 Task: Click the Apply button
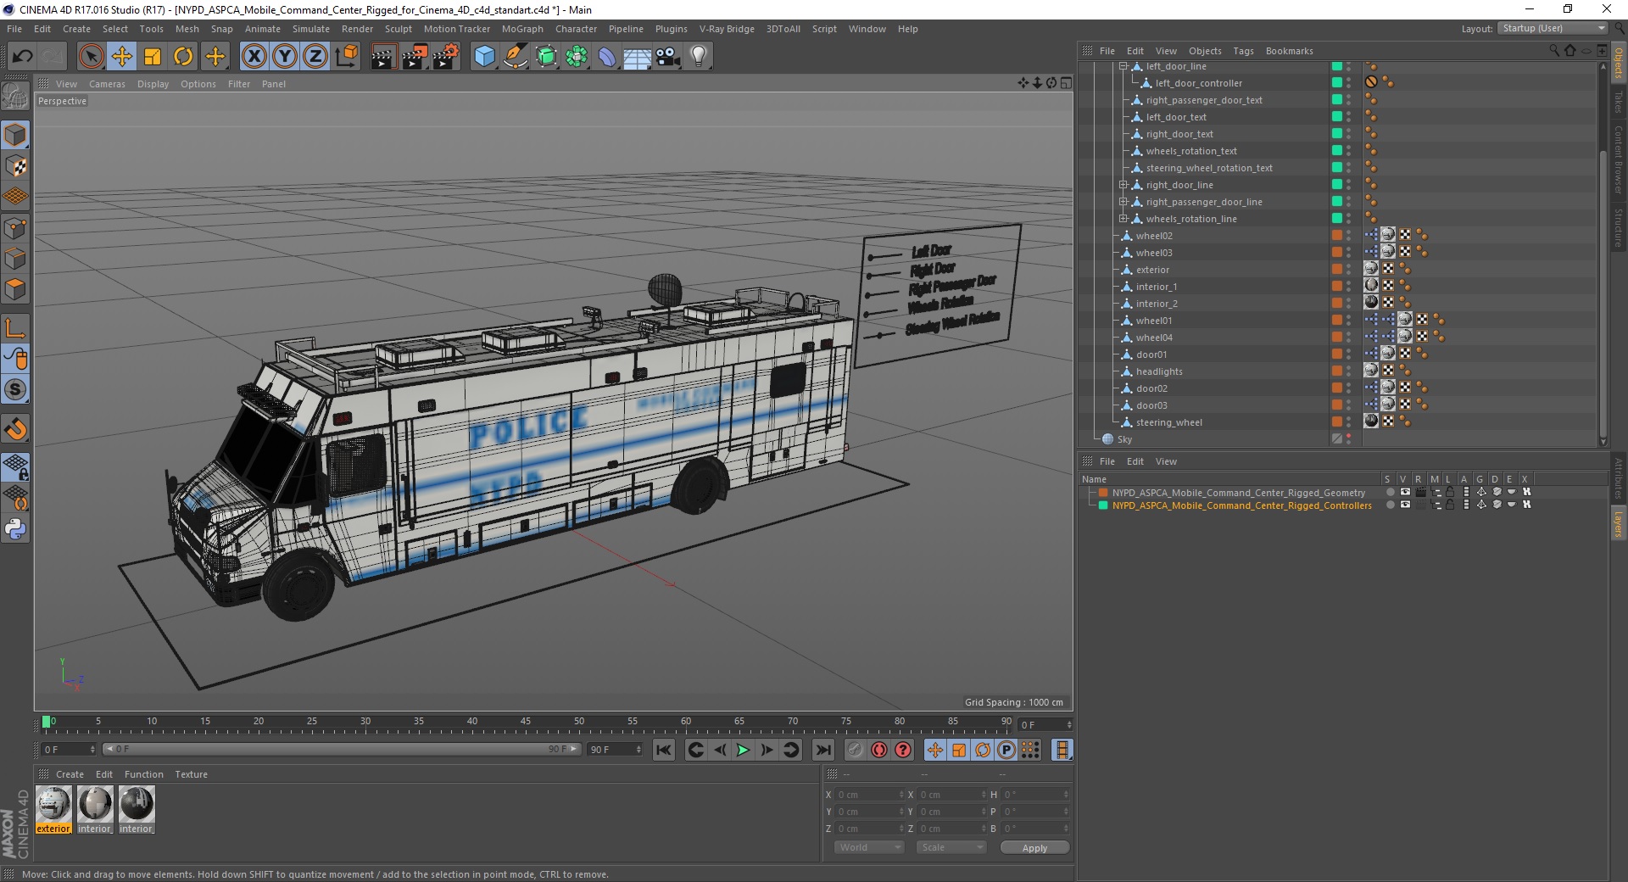click(x=1034, y=848)
